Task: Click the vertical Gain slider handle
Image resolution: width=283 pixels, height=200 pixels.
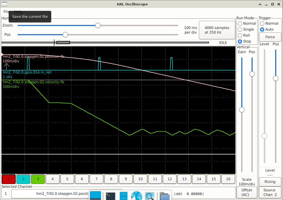Action: [x=242, y=110]
